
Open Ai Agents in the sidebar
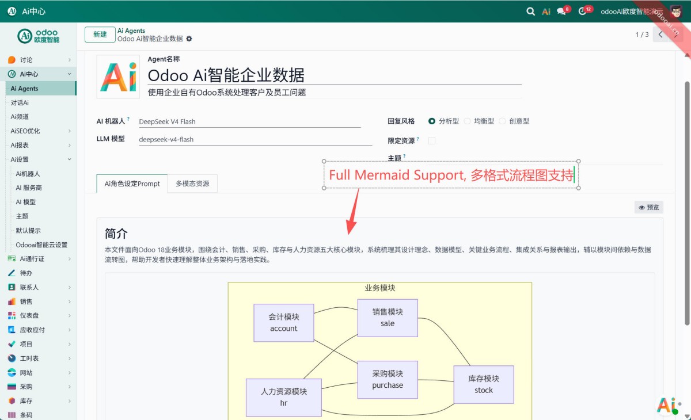pos(41,89)
